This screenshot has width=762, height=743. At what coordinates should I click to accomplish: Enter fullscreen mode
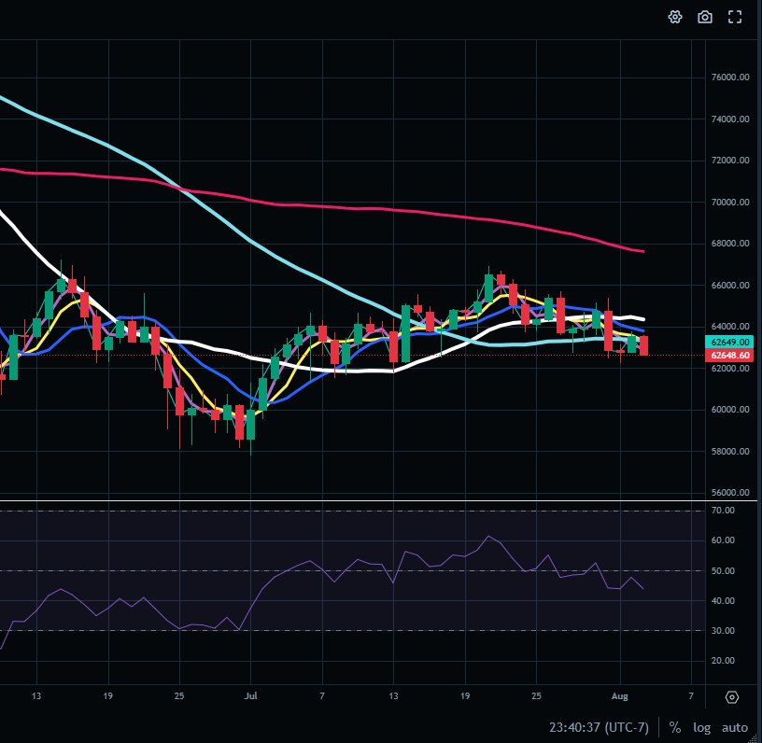[735, 18]
